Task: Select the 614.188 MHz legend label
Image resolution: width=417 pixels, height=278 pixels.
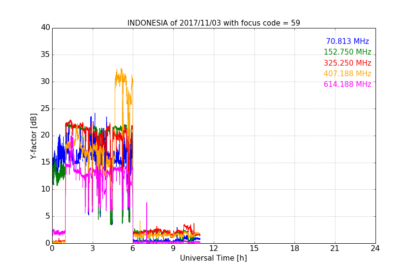Action: [x=347, y=84]
